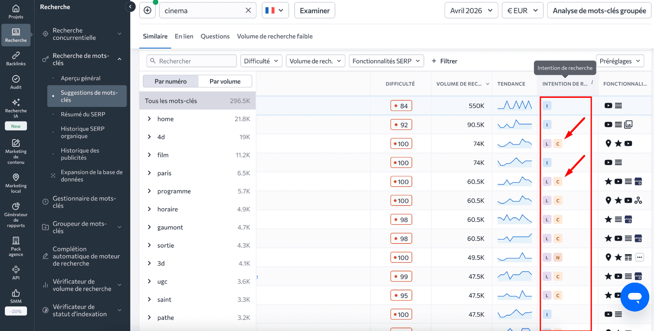
Task: Expand the programme keyword group
Action: [x=149, y=191]
